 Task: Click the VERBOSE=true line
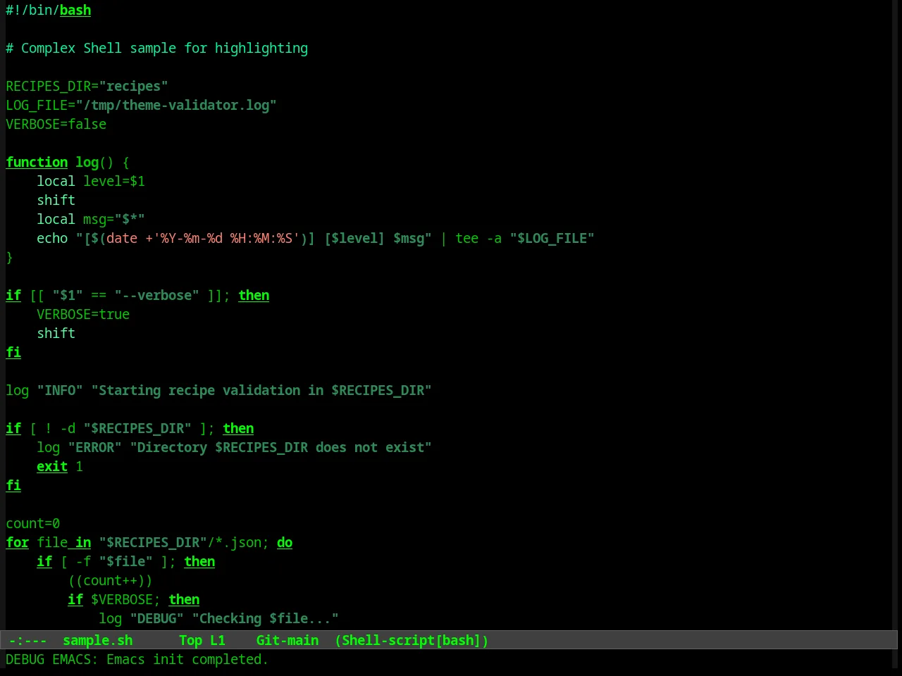pos(83,314)
